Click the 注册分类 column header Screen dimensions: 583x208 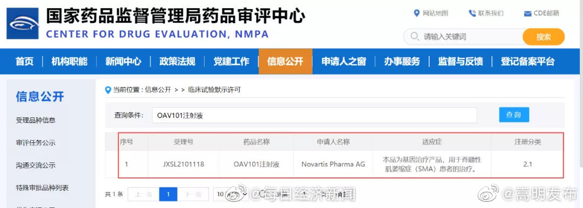coord(527,142)
